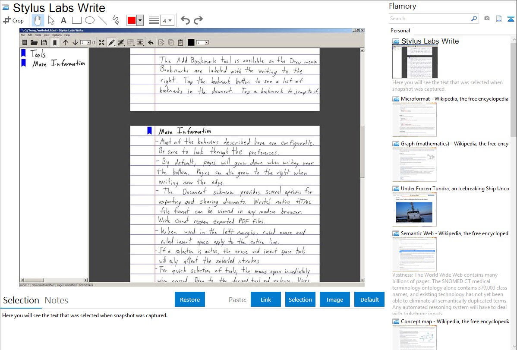Click the Write toolbar undo arrow
Image resolution: width=517 pixels, height=350 pixels.
[151, 43]
